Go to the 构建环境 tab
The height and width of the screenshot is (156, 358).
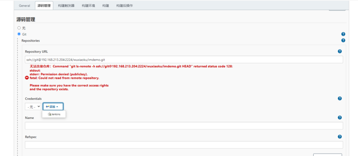(x=88, y=6)
